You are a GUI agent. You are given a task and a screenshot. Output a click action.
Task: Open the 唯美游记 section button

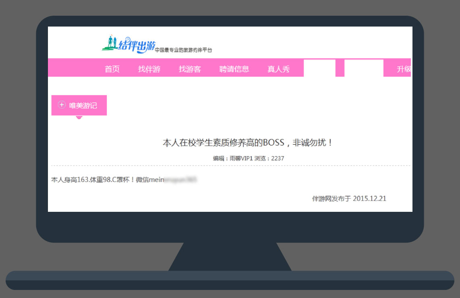[x=83, y=106]
